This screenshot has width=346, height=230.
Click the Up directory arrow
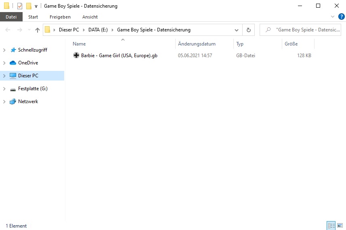38,30
